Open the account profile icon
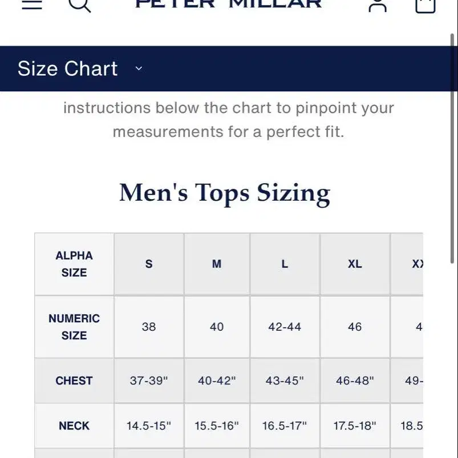 (378, 5)
